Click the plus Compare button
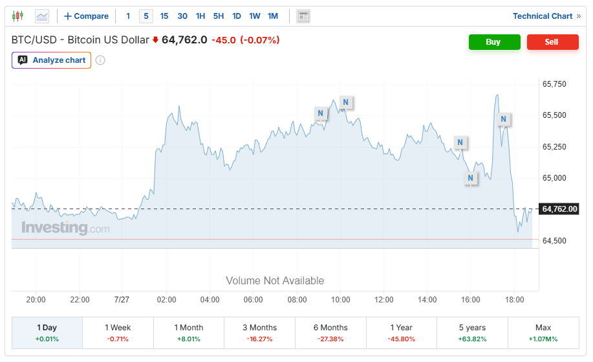593x362 pixels. (86, 16)
